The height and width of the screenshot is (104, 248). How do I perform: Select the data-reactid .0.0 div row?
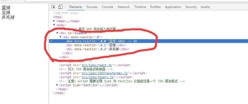(x=148, y=41)
